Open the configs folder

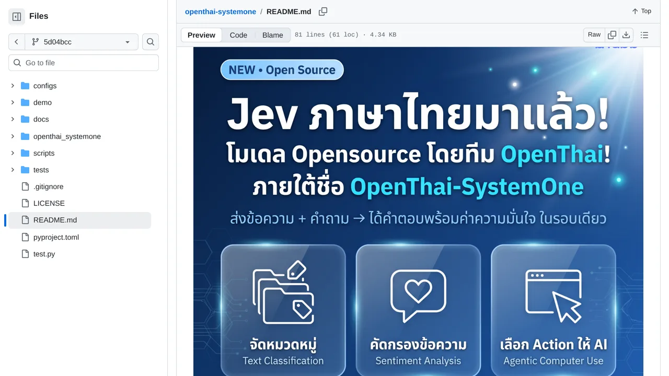point(45,86)
